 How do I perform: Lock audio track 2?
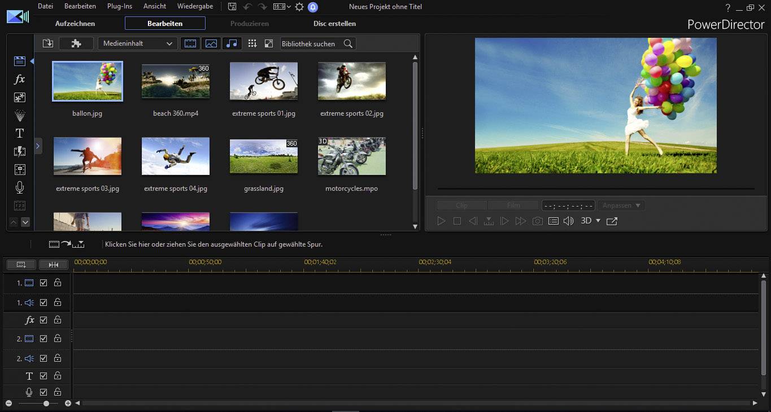coord(58,358)
